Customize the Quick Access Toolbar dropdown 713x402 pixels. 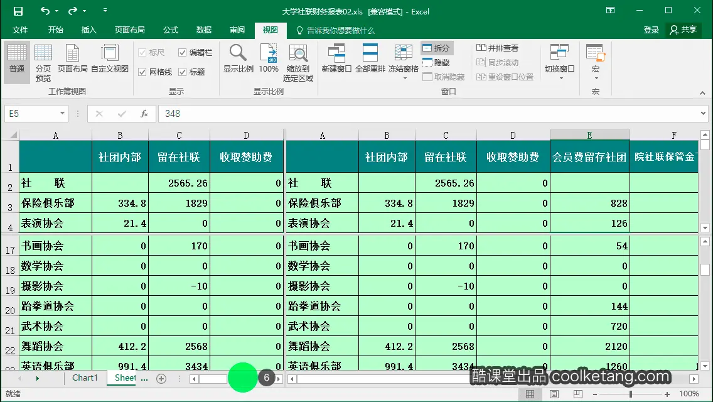click(x=105, y=11)
